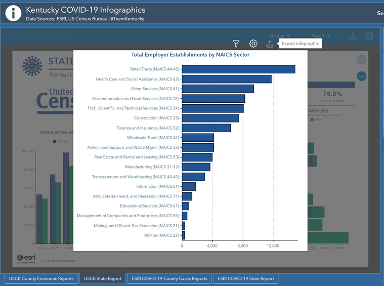
Task: Click the Export infographic icon
Action: click(x=270, y=44)
